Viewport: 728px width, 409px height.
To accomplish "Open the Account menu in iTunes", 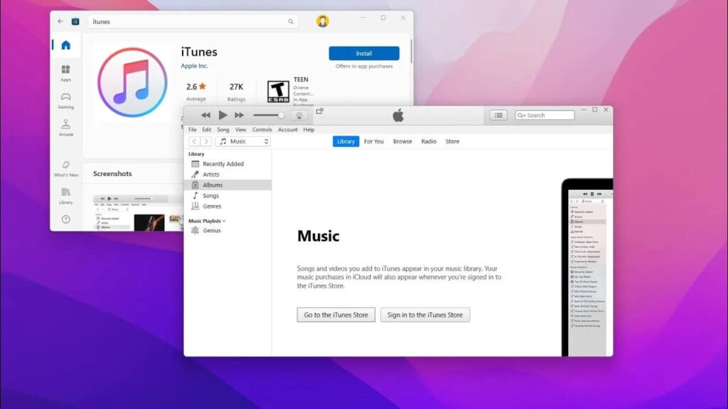I will tap(288, 130).
